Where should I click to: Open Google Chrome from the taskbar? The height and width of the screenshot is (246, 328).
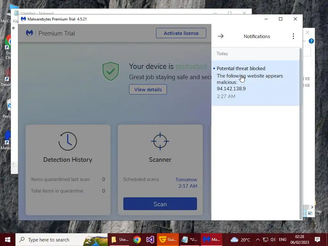click(137, 240)
